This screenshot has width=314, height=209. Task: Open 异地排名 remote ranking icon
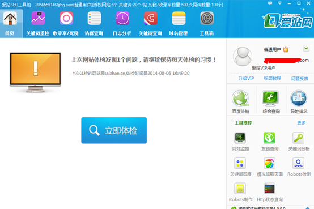299,102
